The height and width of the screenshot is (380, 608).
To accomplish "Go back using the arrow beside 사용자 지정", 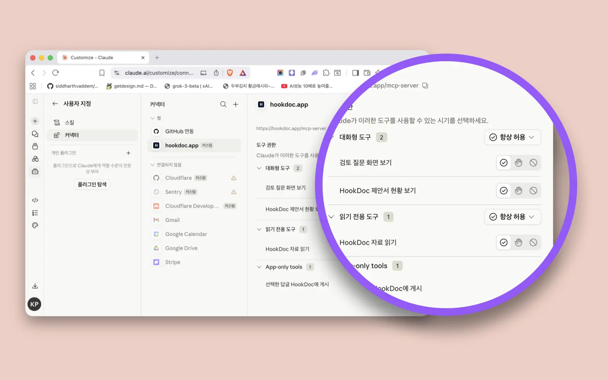I will [x=55, y=104].
